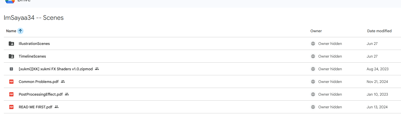401x126 pixels.
Task: Click the Owner column header
Action: pyautogui.click(x=316, y=31)
